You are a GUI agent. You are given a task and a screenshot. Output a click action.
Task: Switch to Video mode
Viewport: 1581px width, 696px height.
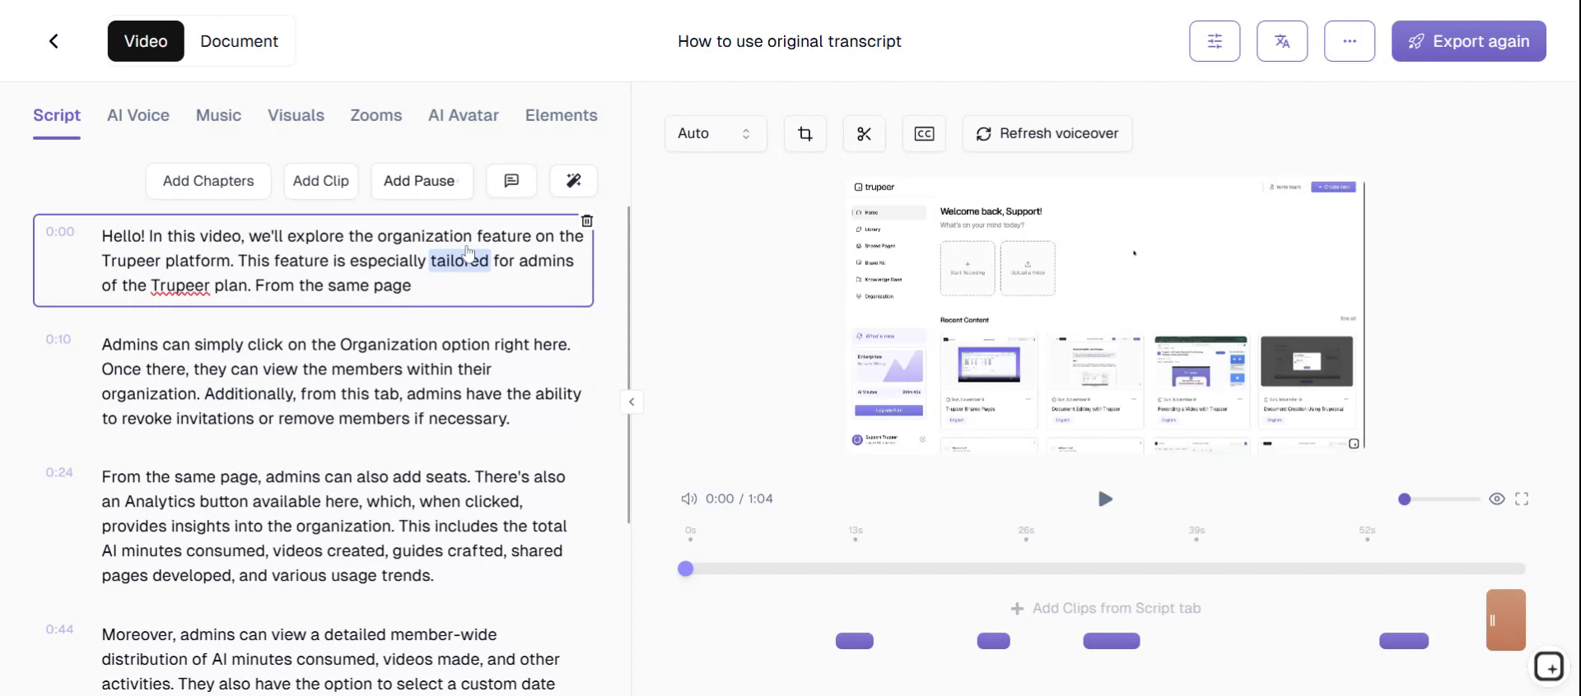coord(146,41)
